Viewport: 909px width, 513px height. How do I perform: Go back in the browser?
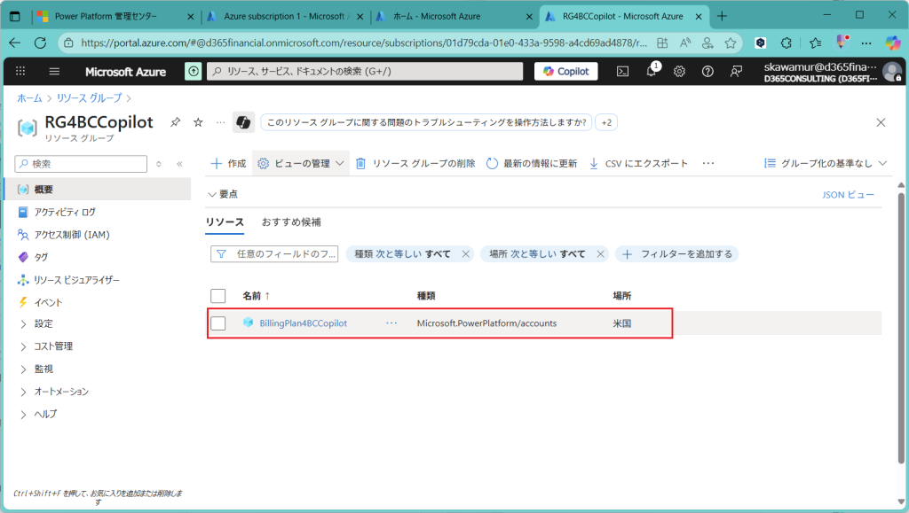[15, 43]
